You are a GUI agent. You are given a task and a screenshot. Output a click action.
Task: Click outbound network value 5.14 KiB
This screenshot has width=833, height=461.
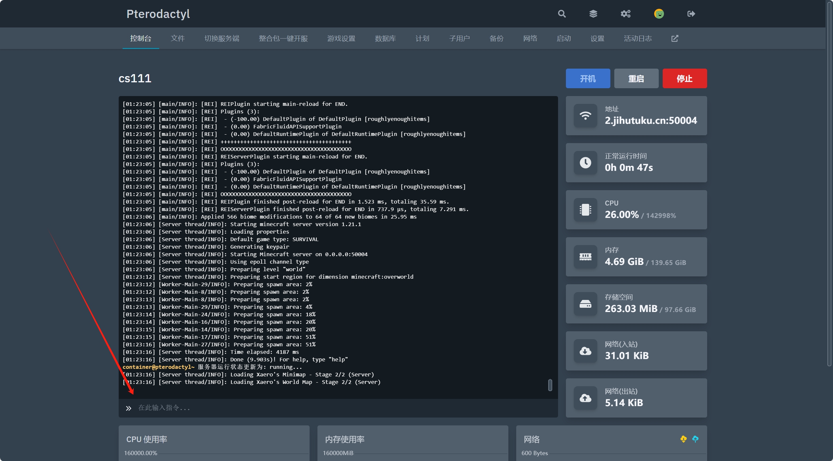coord(624,403)
